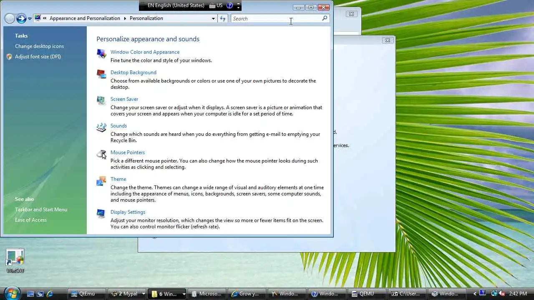Launch Internet Explorer from Quick Launch

[x=50, y=294]
